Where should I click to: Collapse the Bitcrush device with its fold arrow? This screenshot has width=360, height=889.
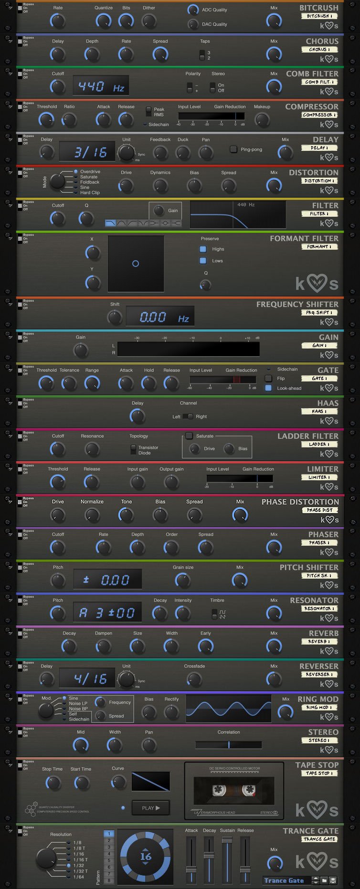[9, 8]
